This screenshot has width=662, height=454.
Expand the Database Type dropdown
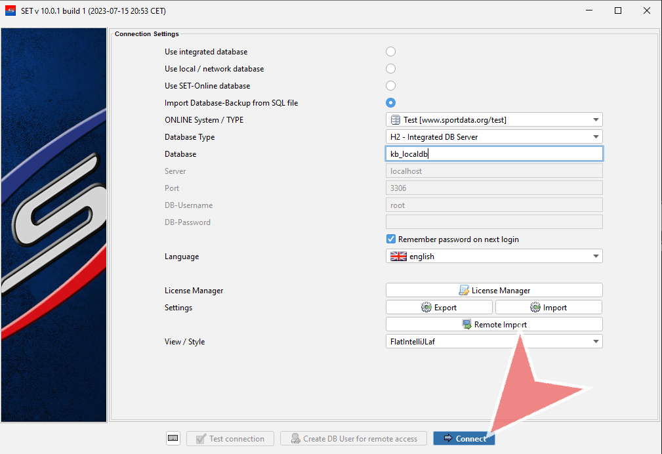pos(595,137)
